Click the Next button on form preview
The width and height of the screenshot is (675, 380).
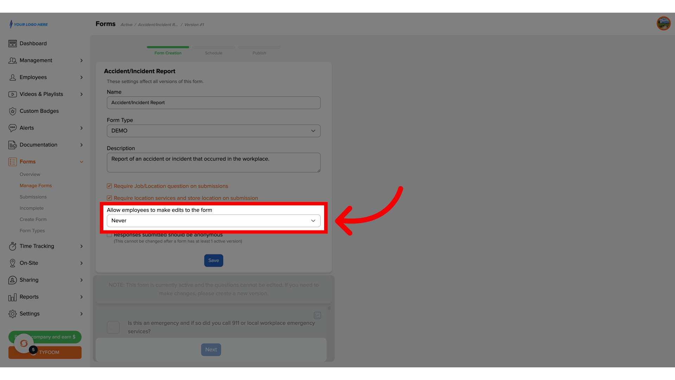[x=211, y=349]
